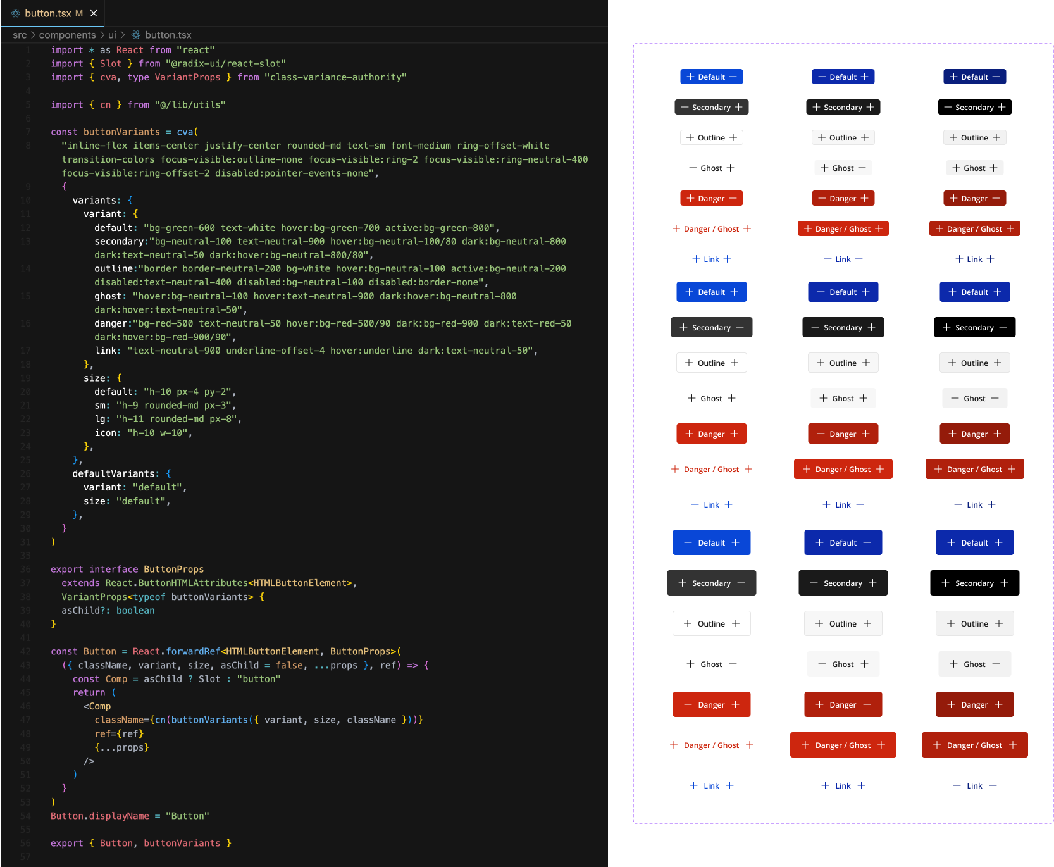The height and width of the screenshot is (867, 1054).
Task: Click the leading plus icon of the medium middle-column Danger button
Action: 821,433
